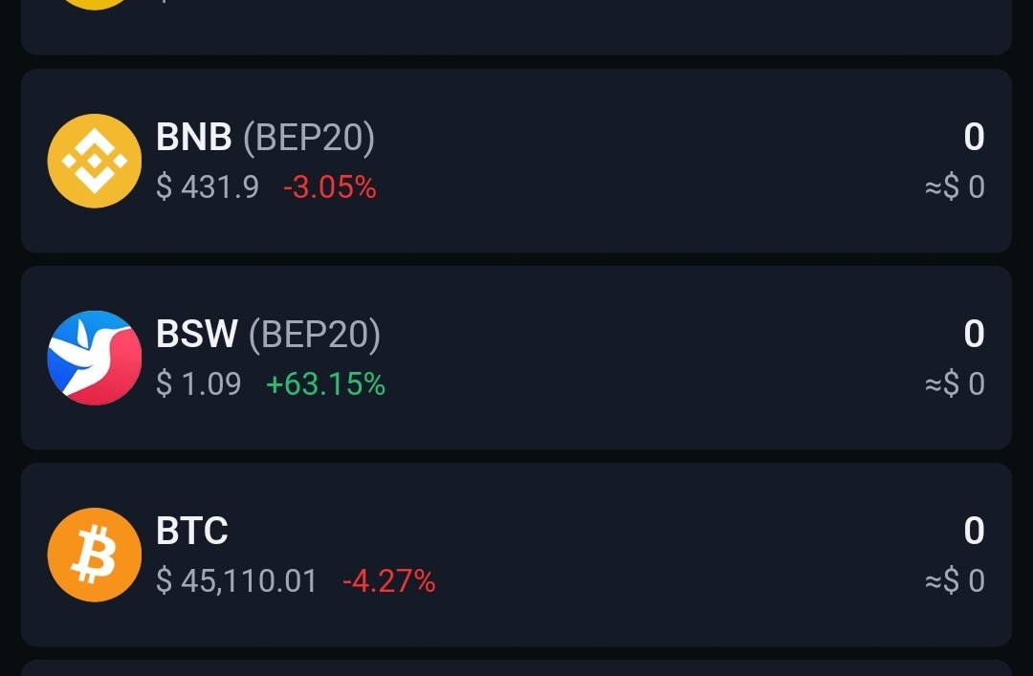Select the BTC price $ 45,110.01
This screenshot has height=676, width=1033.
[x=236, y=581]
